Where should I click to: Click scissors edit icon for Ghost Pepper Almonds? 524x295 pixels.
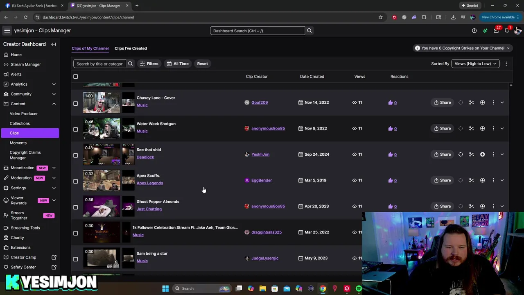coord(472,206)
